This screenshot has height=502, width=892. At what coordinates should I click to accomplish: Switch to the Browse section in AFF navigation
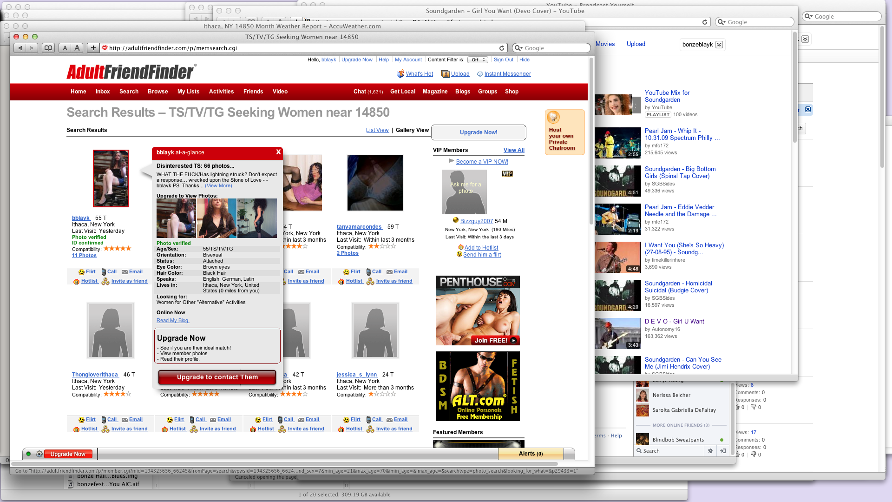pos(157,92)
